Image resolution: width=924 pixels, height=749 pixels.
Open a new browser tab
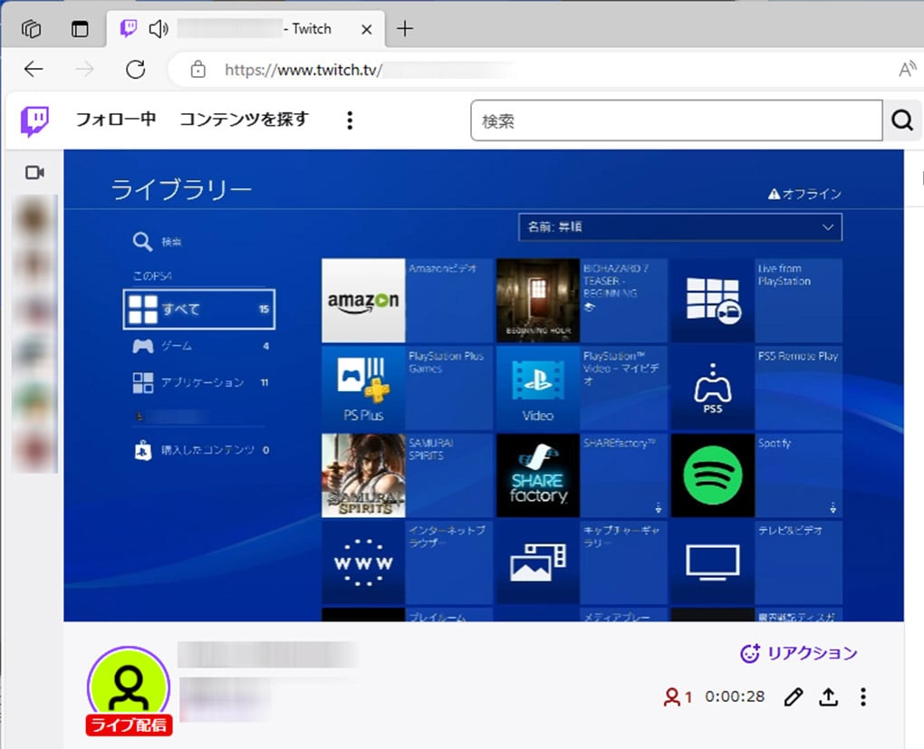pyautogui.click(x=405, y=28)
